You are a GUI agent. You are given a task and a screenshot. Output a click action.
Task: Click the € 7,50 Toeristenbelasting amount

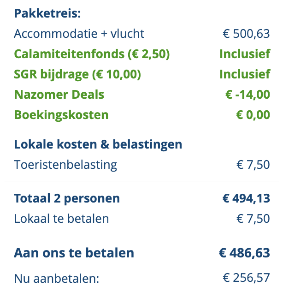tap(253, 165)
